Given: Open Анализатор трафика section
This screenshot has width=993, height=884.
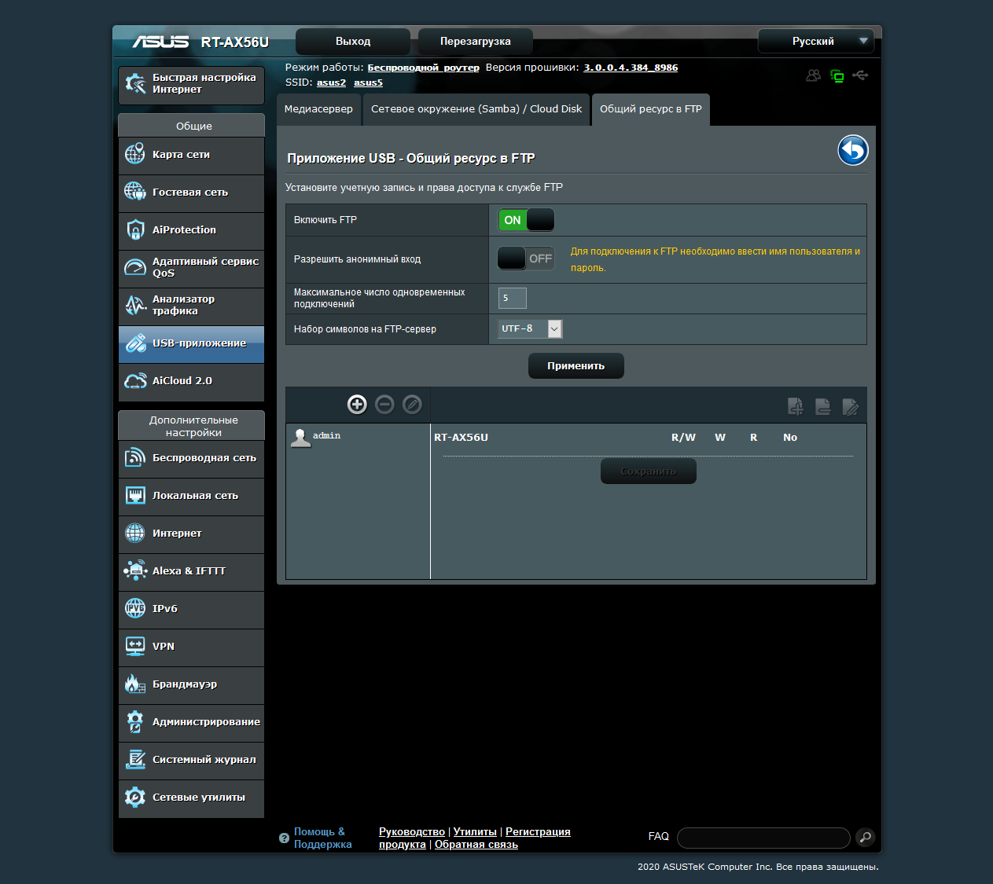Looking at the screenshot, I should coord(191,306).
